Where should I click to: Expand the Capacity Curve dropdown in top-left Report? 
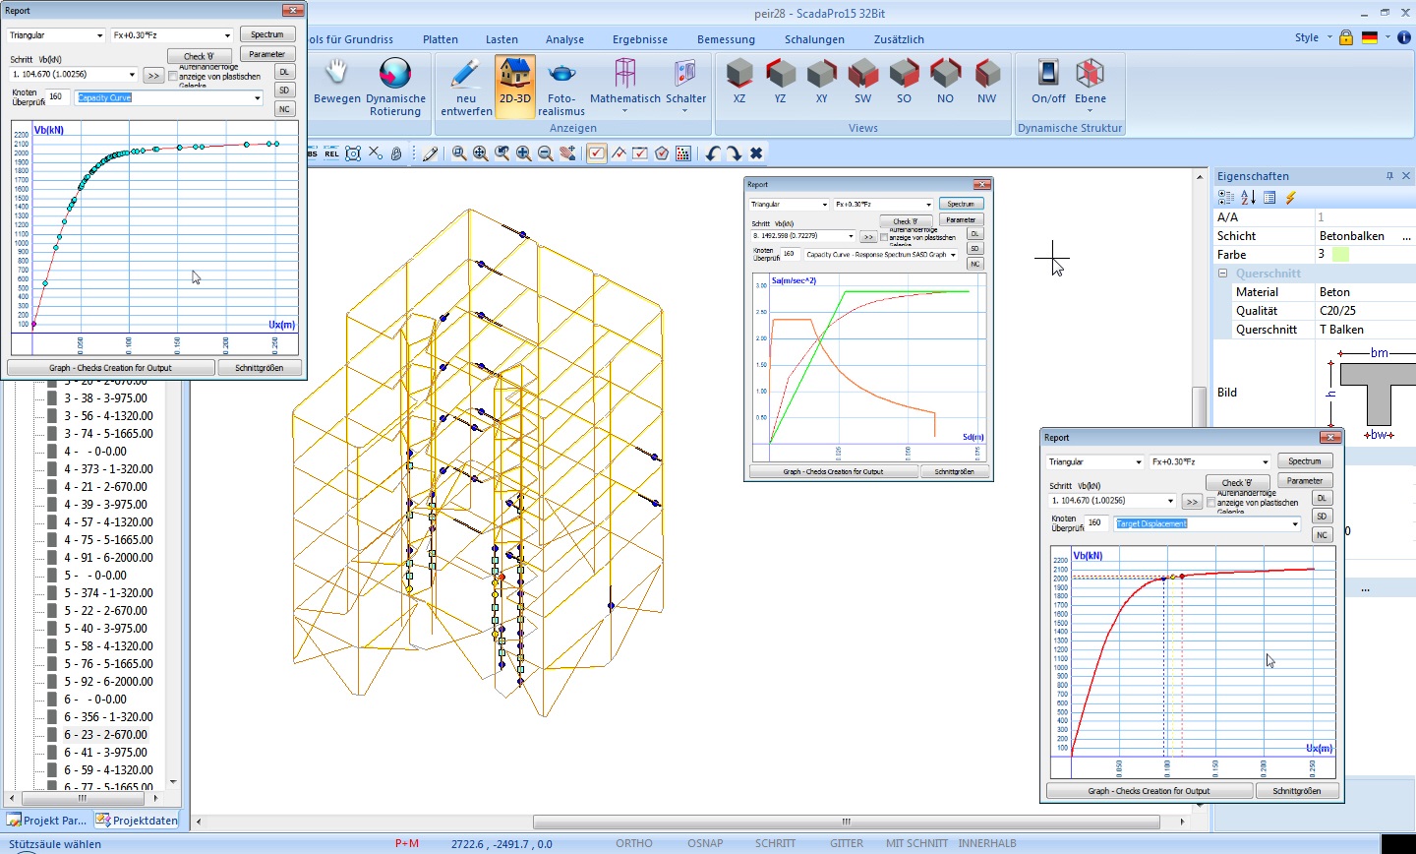click(x=258, y=98)
